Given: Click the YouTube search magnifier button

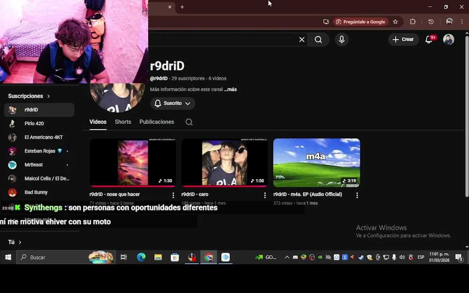Looking at the screenshot, I should click(318, 39).
